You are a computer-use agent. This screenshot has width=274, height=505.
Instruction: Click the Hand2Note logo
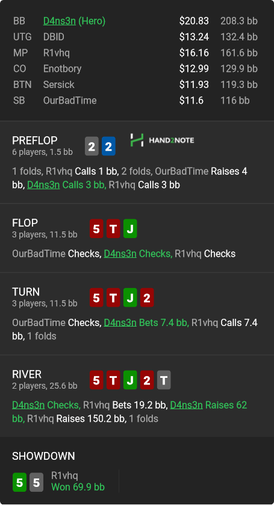click(162, 140)
